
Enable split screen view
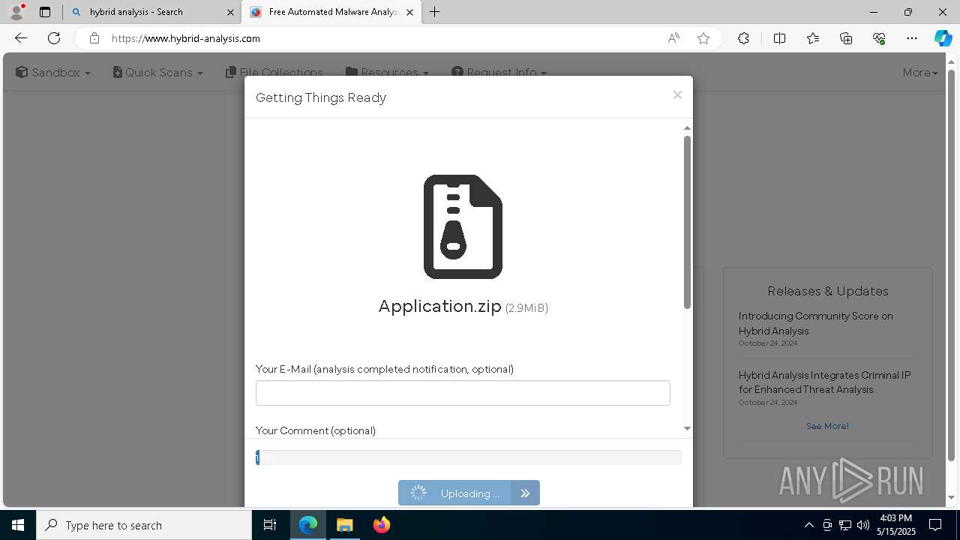pos(779,38)
